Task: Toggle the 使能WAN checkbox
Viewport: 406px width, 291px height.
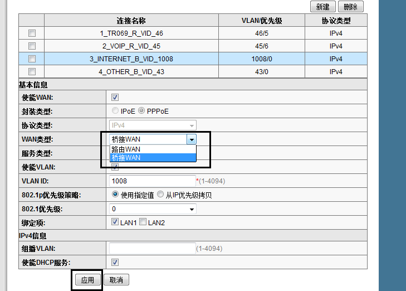Action: point(115,98)
